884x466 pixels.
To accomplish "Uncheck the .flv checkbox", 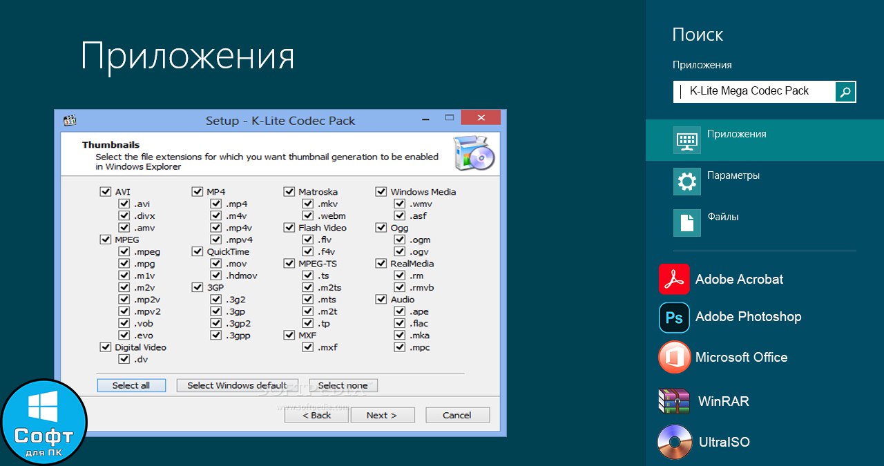I will pyautogui.click(x=307, y=240).
